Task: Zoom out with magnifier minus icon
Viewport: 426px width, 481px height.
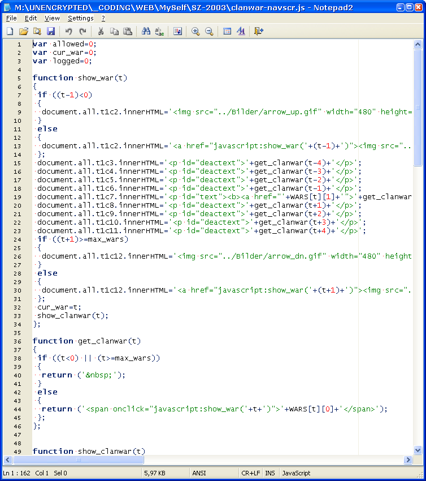Action: [x=209, y=31]
